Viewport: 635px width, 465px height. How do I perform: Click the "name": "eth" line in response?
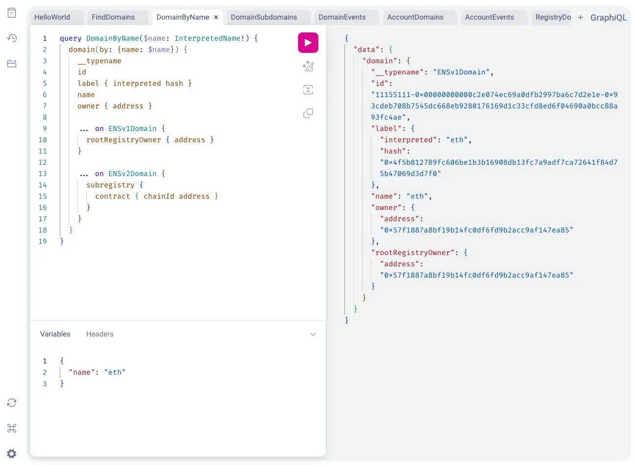402,196
